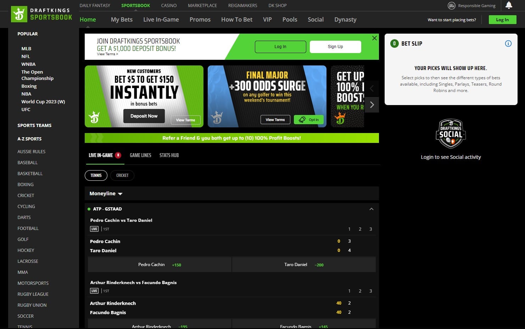Viewport: 525px width, 329px height.
Task: Open The Open Championship link
Action: [x=37, y=75]
